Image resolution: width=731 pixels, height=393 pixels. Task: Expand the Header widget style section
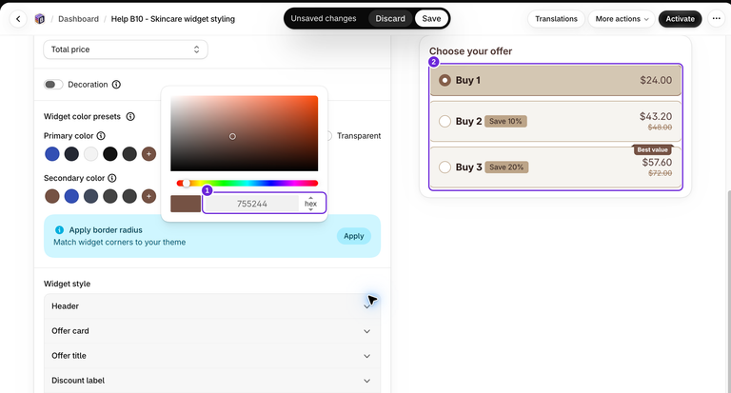click(x=212, y=306)
